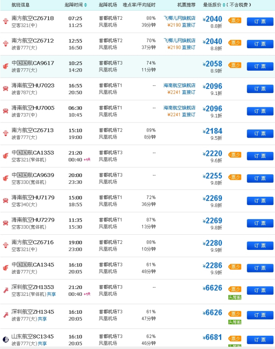
Task: Click ¥6681 price for SC1345
Action: point(213,338)
